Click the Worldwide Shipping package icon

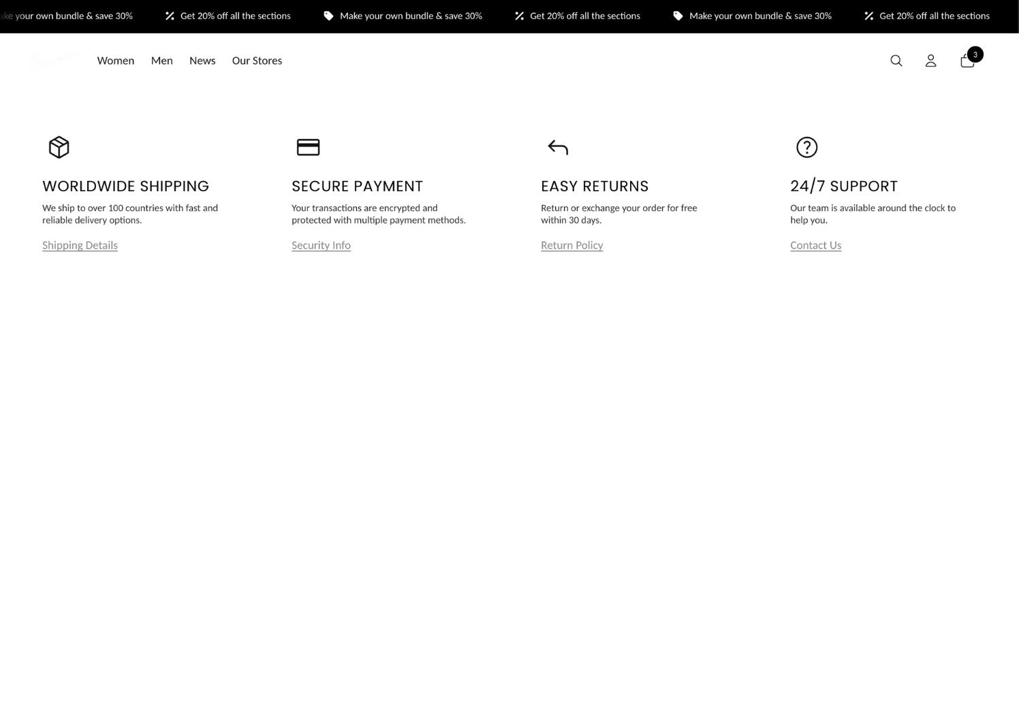(x=59, y=147)
